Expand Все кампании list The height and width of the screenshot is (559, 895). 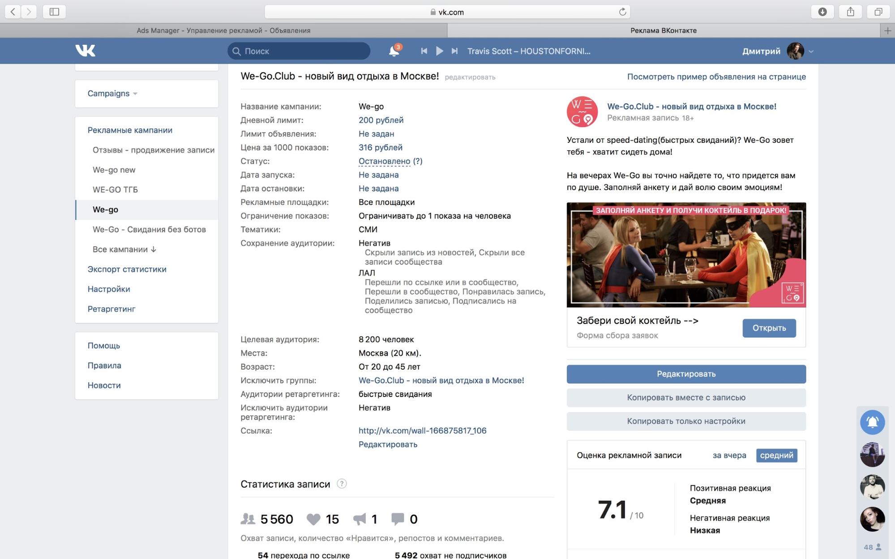124,249
